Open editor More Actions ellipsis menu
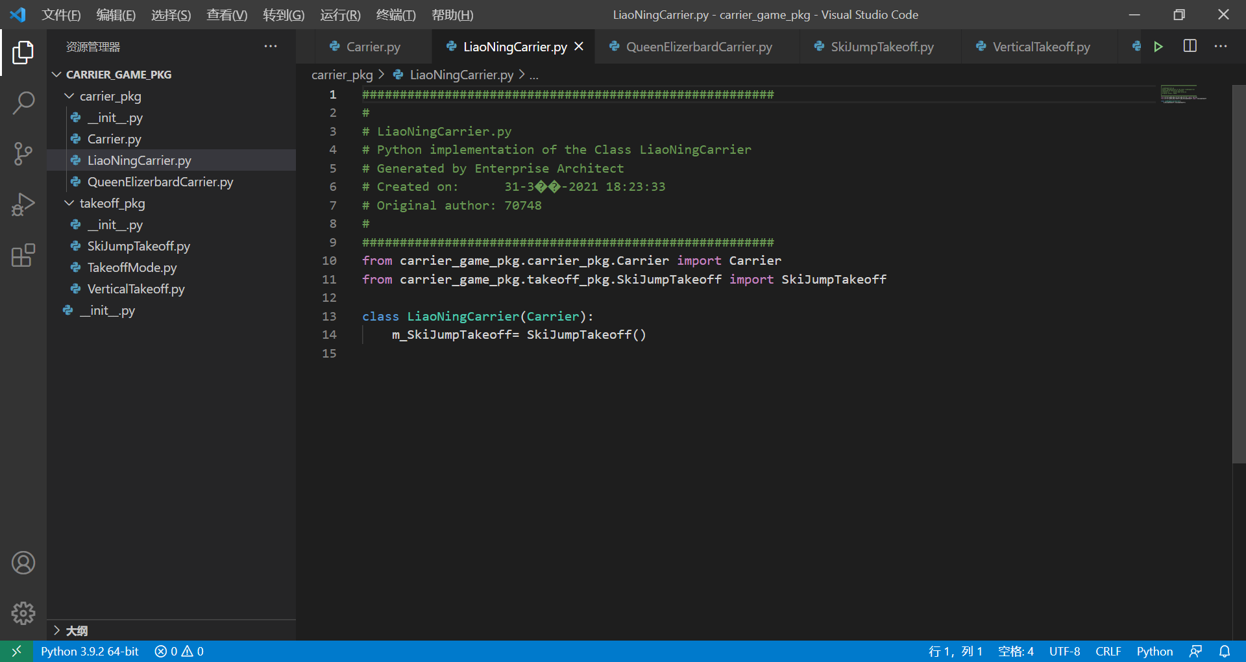Screen dimensions: 1246x662 [x=1221, y=47]
